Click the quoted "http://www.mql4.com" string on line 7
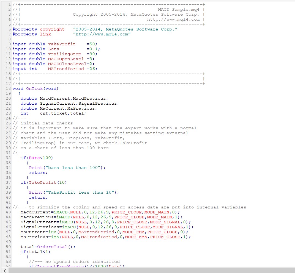Viewport: 295px width, 273px height. click(x=102, y=34)
